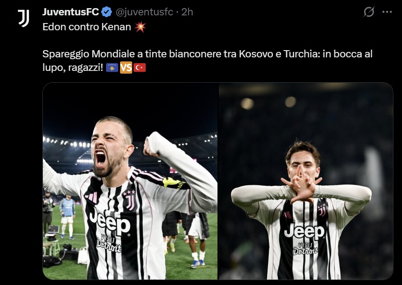Open the Juventus logo profile avatar

coord(23,18)
